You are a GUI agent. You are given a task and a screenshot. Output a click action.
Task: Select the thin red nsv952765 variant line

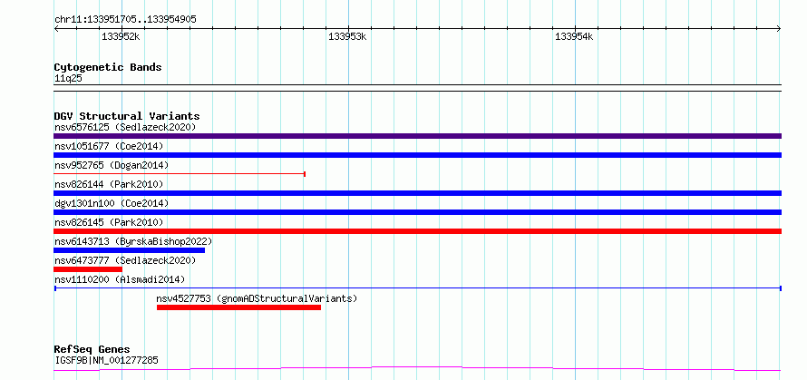click(180, 174)
